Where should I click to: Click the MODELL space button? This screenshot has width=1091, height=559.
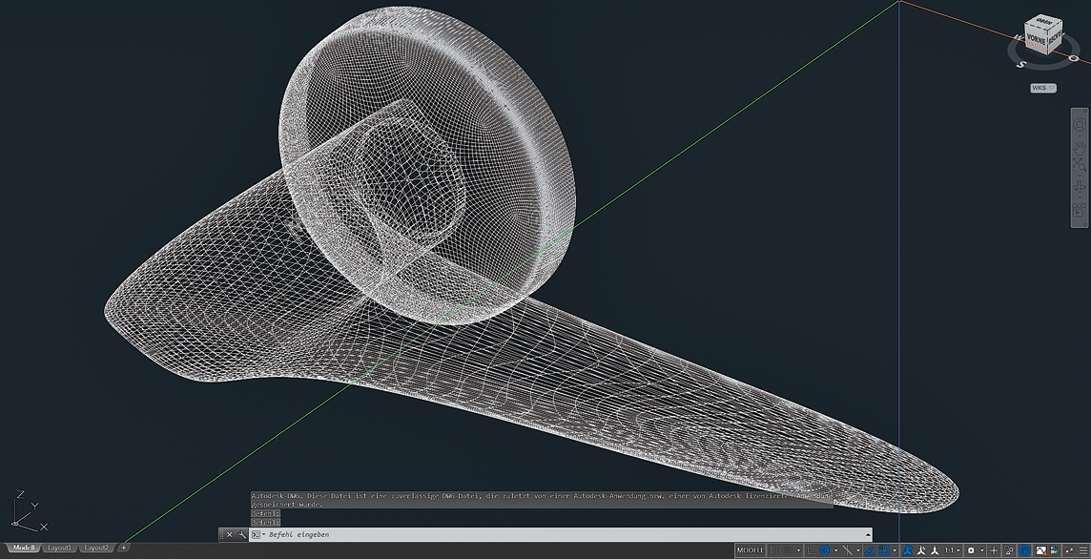point(750,550)
